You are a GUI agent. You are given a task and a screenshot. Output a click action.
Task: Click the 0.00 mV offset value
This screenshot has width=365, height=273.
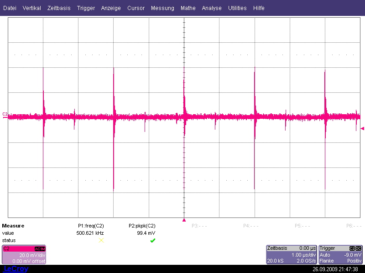pyautogui.click(x=29, y=261)
